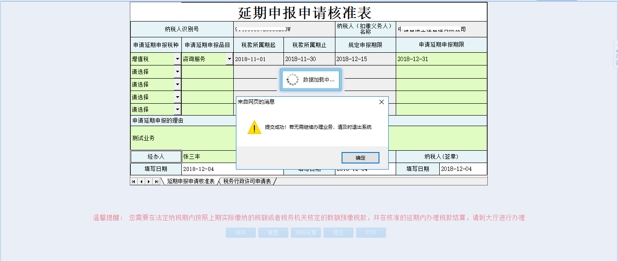Click the 资料采集 button

coord(305,232)
